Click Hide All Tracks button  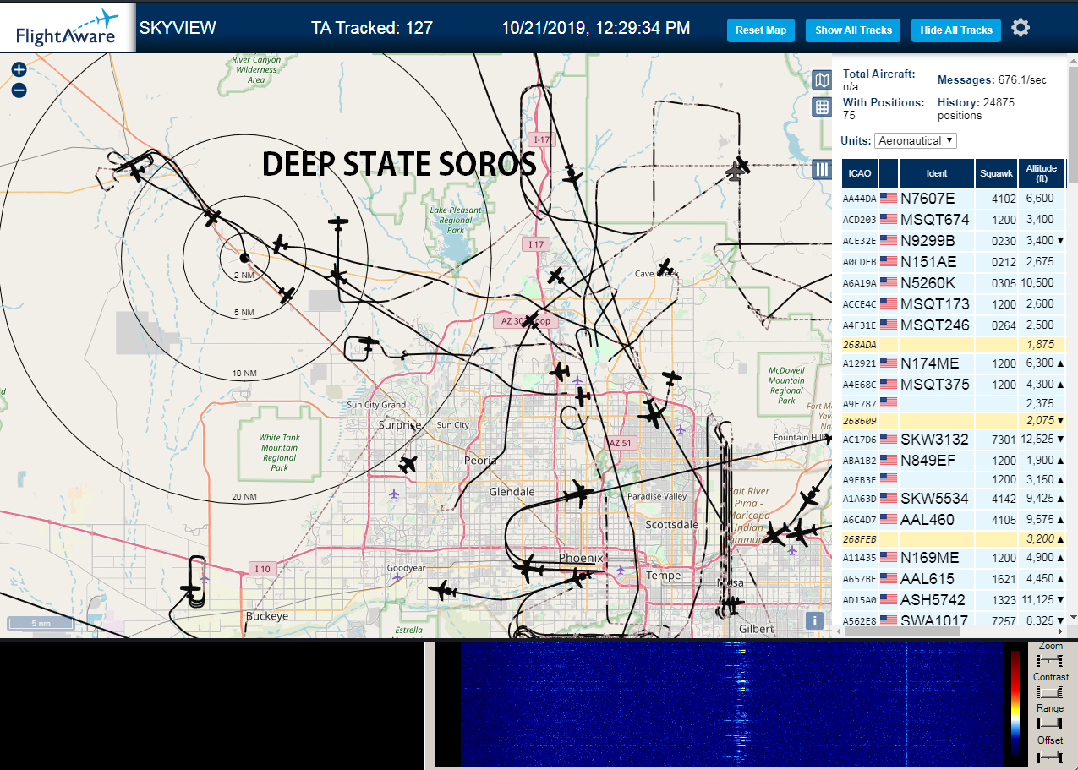click(956, 30)
